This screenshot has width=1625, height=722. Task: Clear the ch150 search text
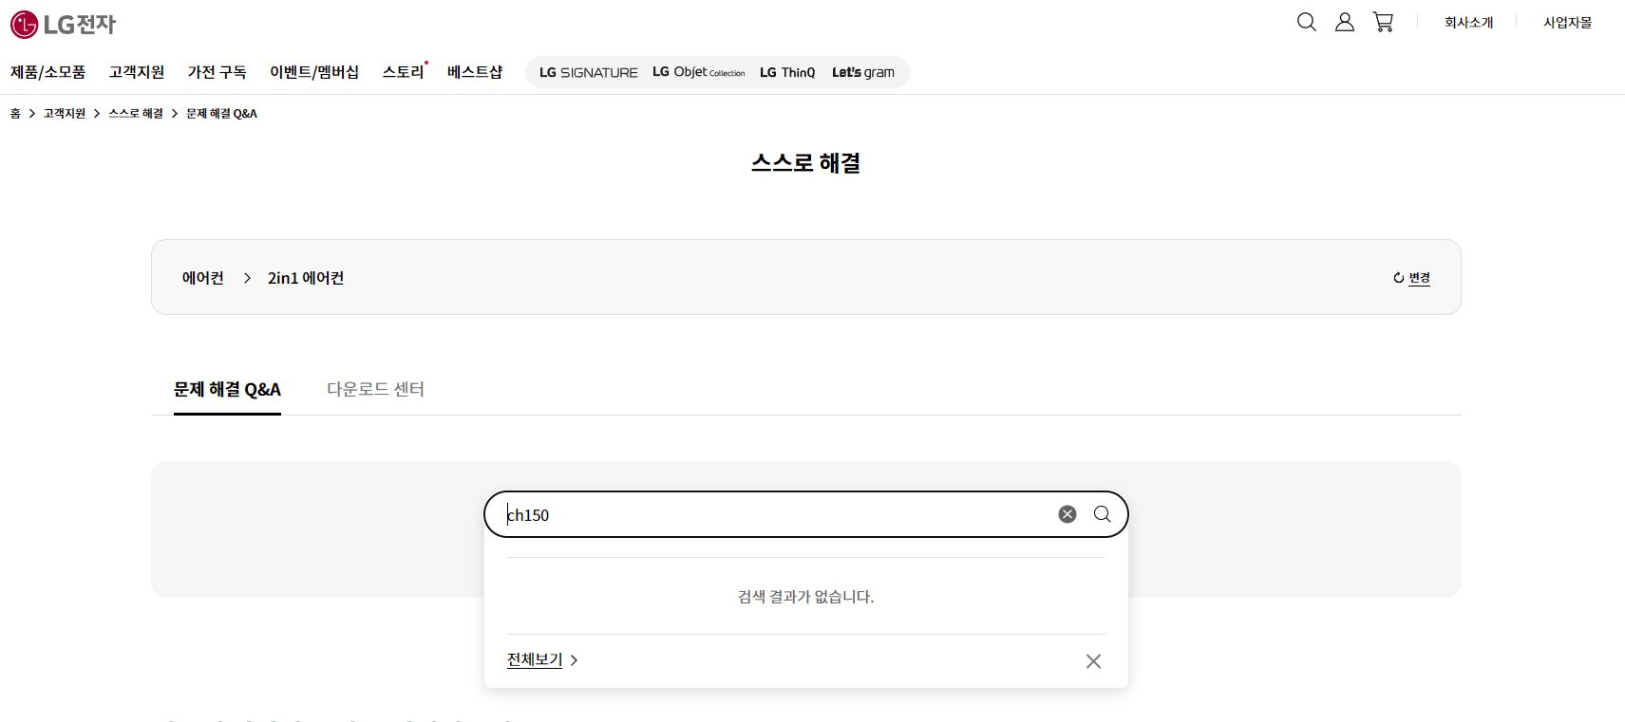(1068, 514)
